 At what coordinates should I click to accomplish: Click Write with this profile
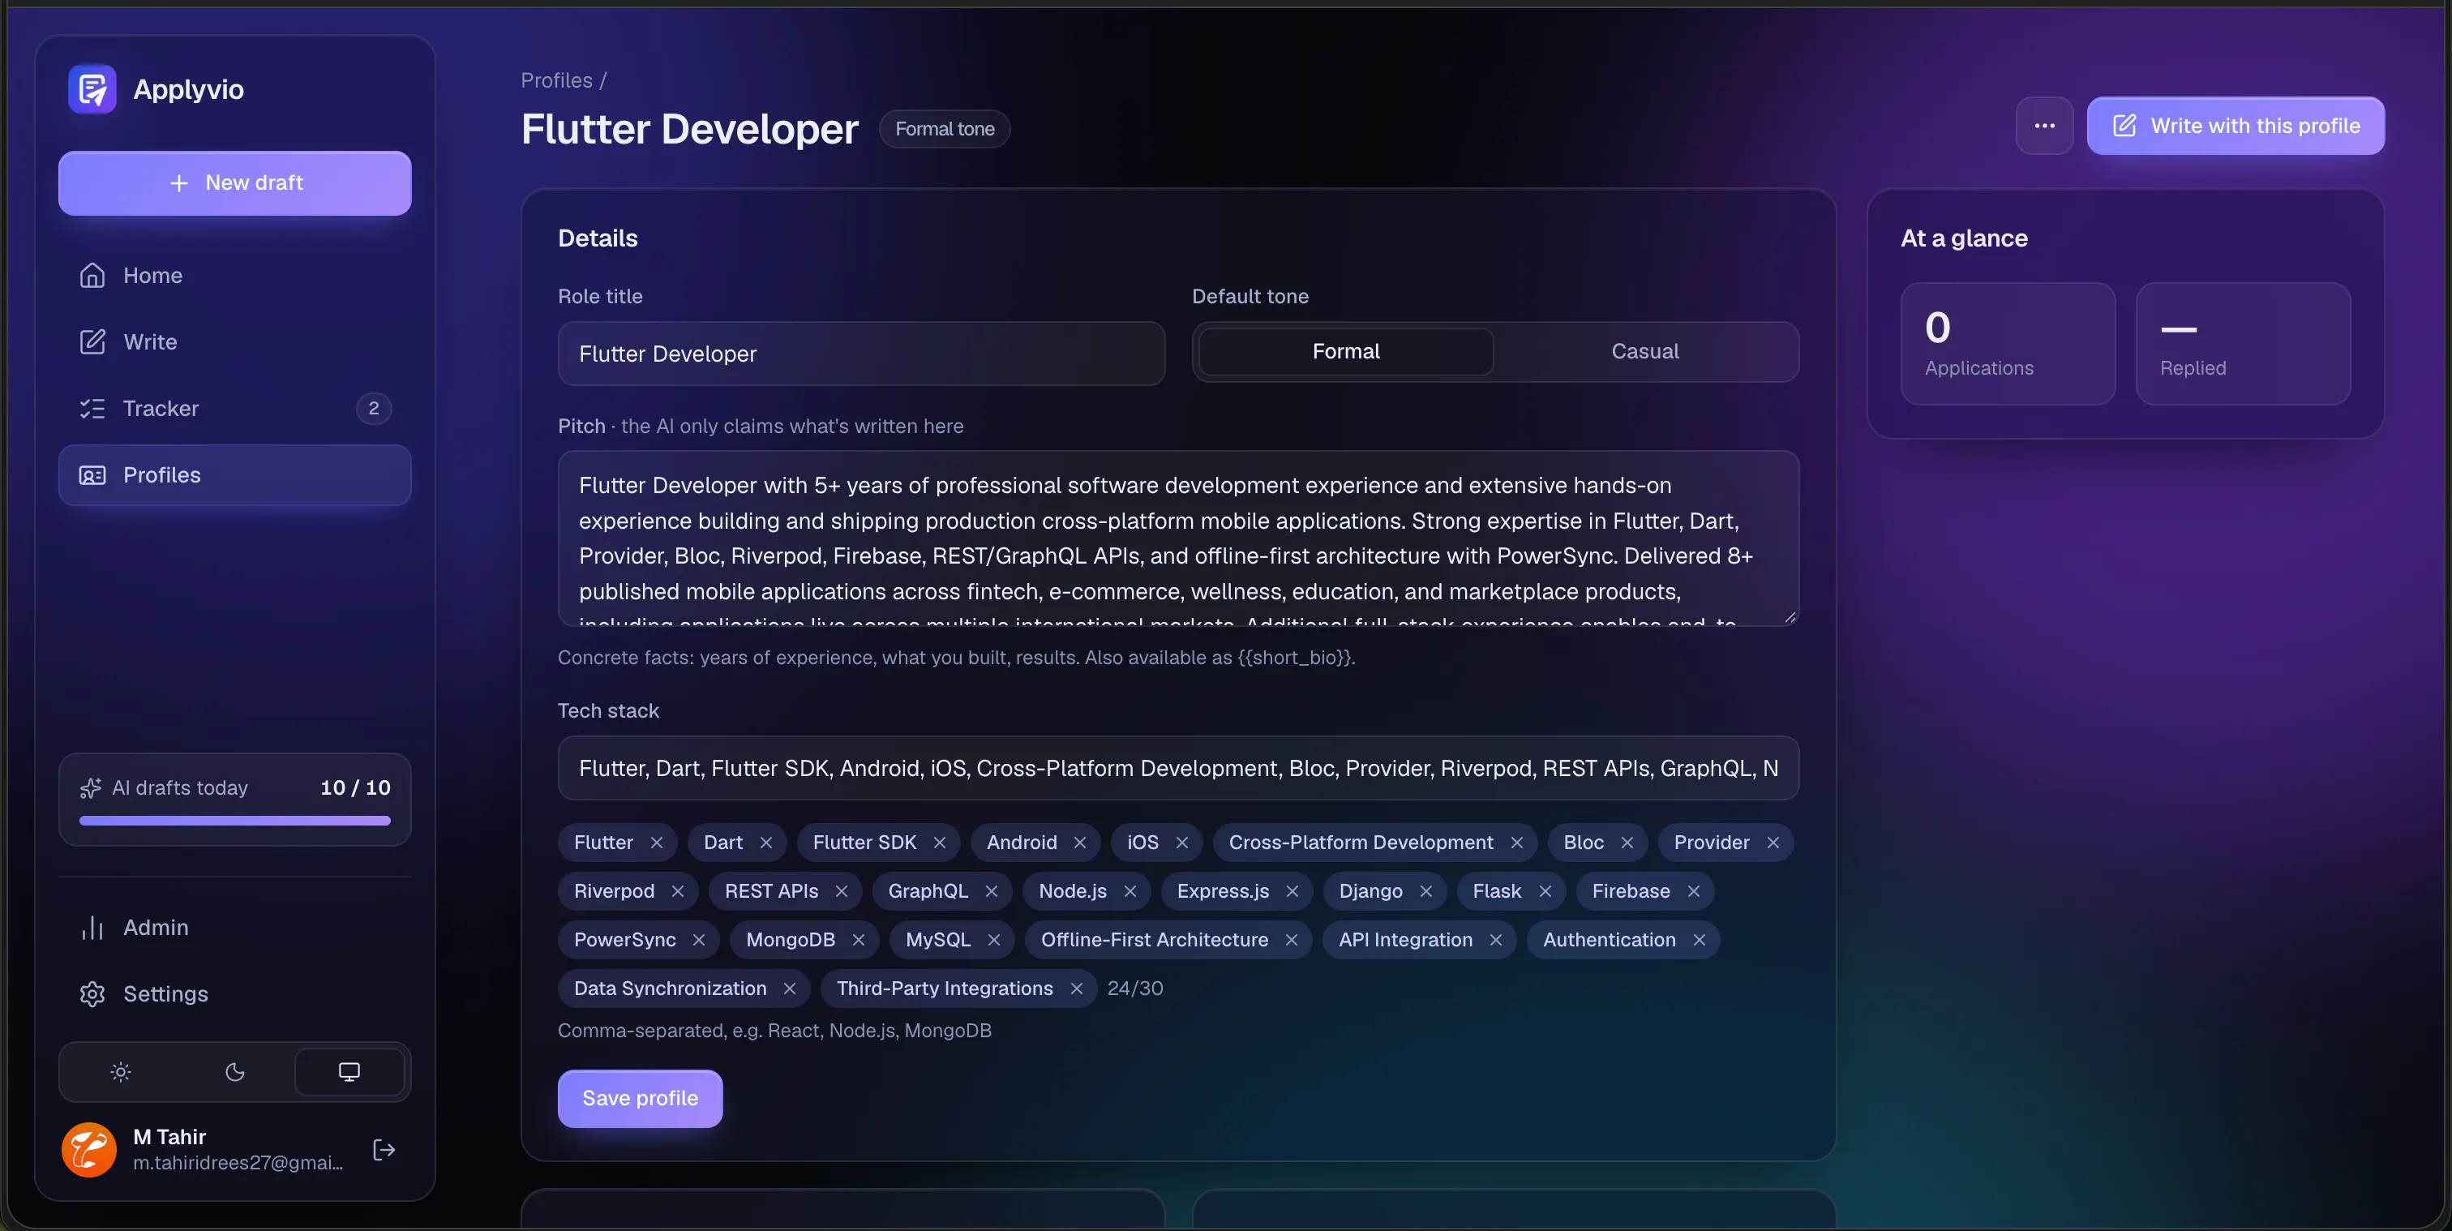coord(2236,126)
